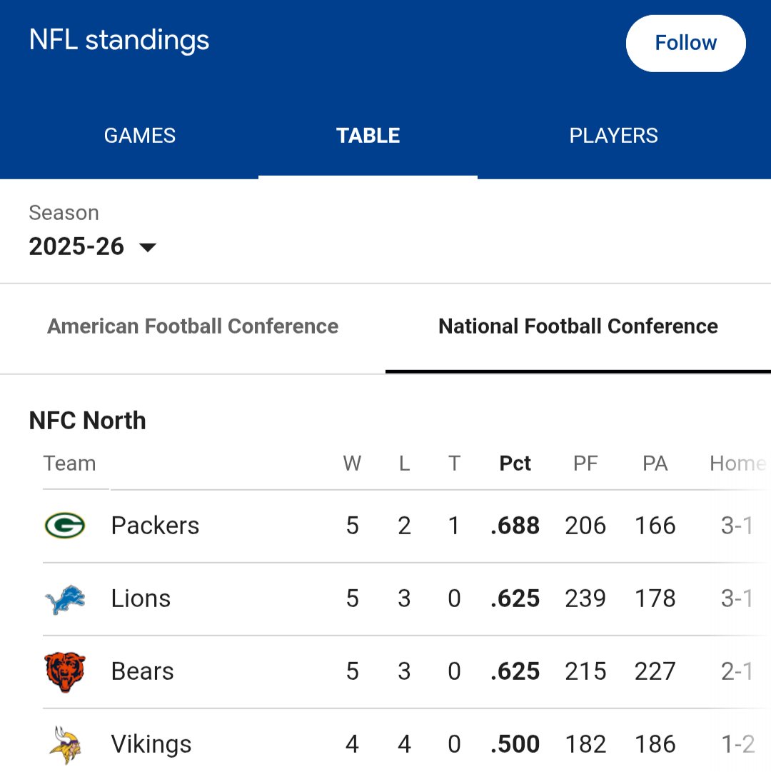Open the Lions team link

pyautogui.click(x=141, y=598)
